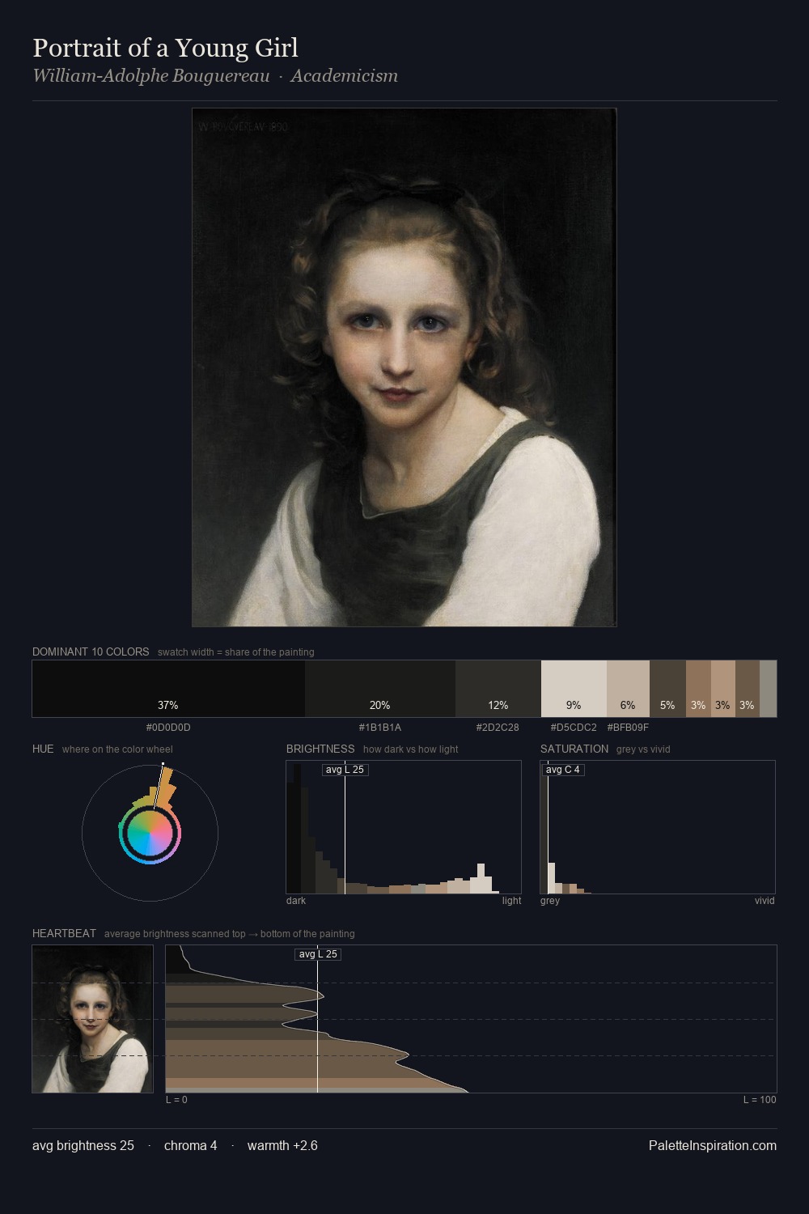Click the 'light' axis label under Brightness

(x=512, y=901)
